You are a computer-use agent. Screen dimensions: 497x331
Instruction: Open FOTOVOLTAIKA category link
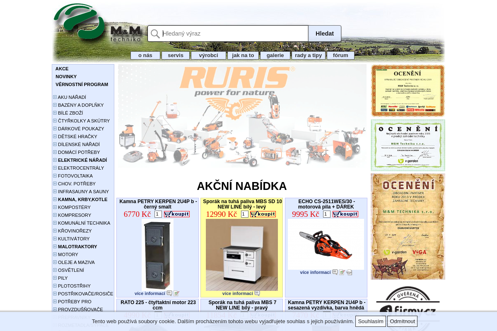click(x=75, y=176)
